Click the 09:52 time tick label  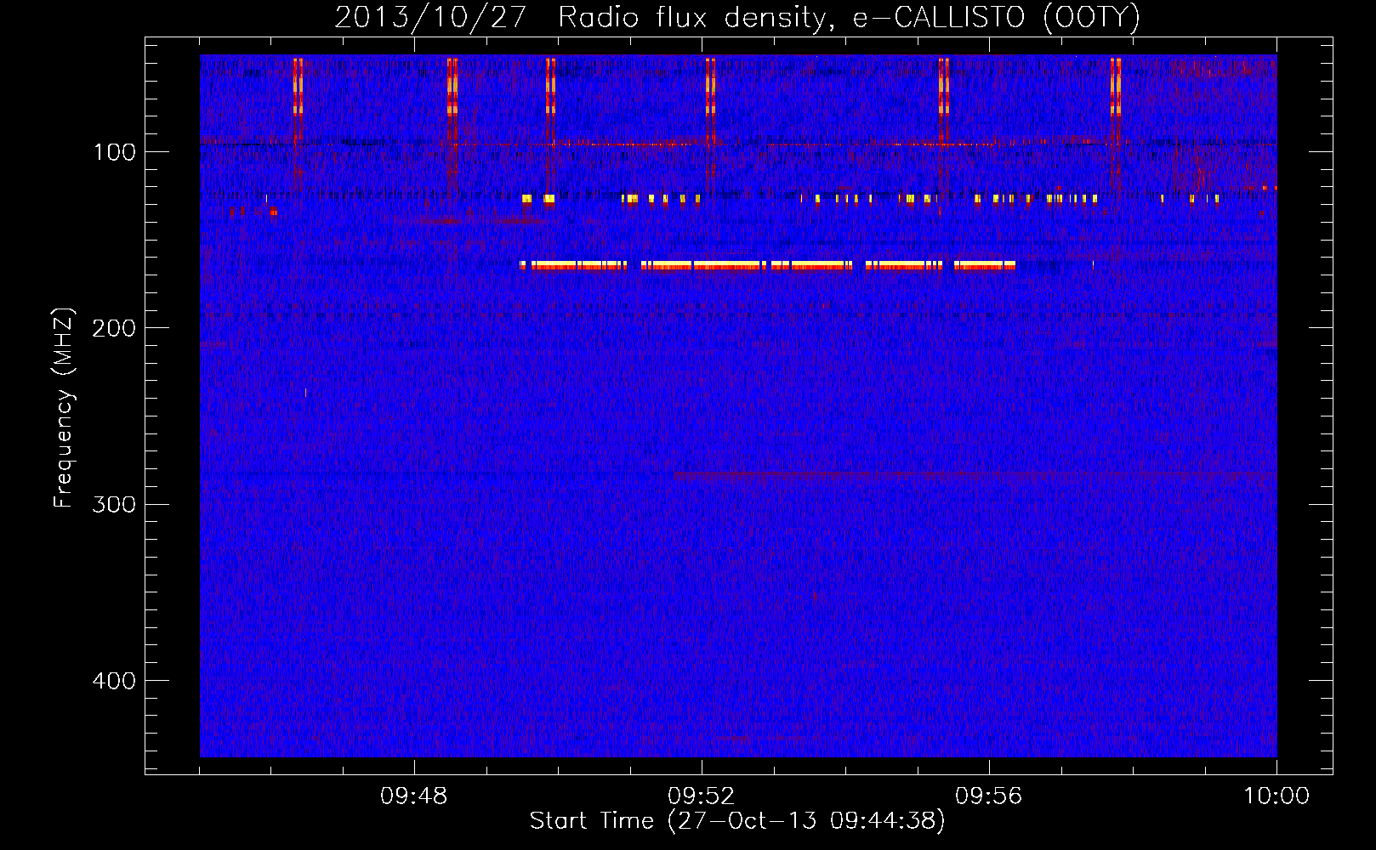tap(702, 796)
